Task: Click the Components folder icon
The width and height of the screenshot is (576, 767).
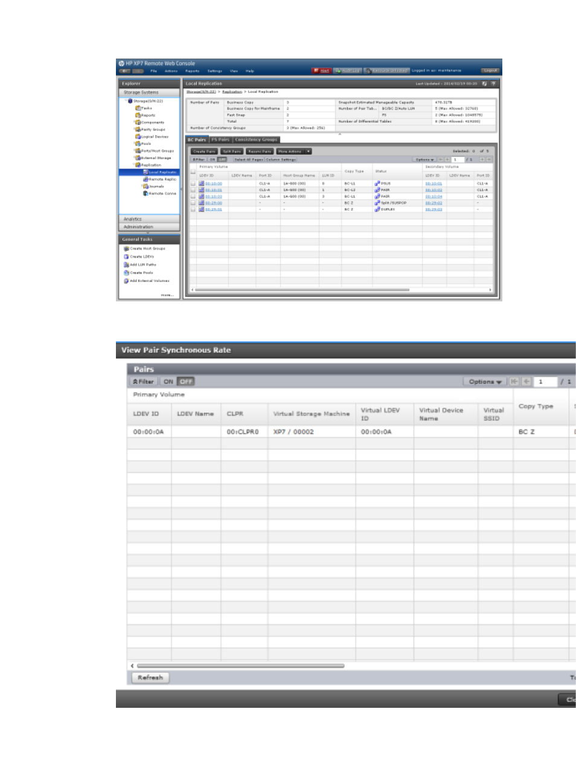Action: point(138,122)
